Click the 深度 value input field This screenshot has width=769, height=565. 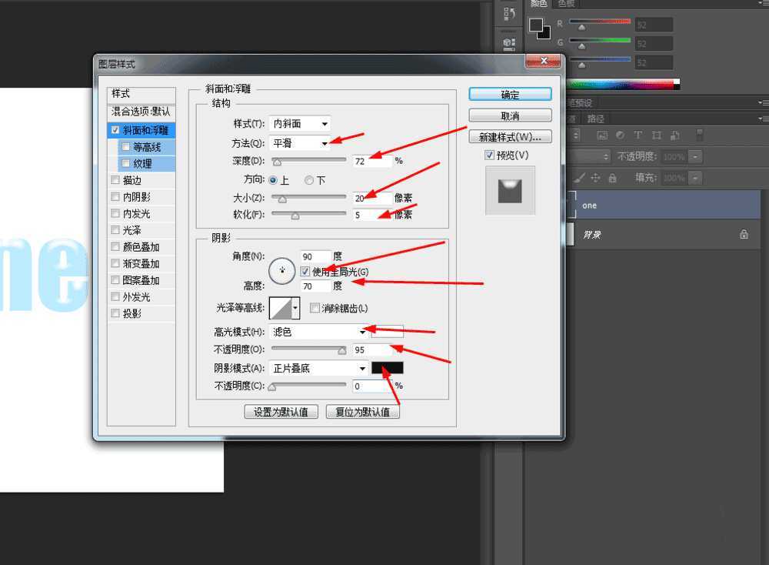tap(375, 160)
